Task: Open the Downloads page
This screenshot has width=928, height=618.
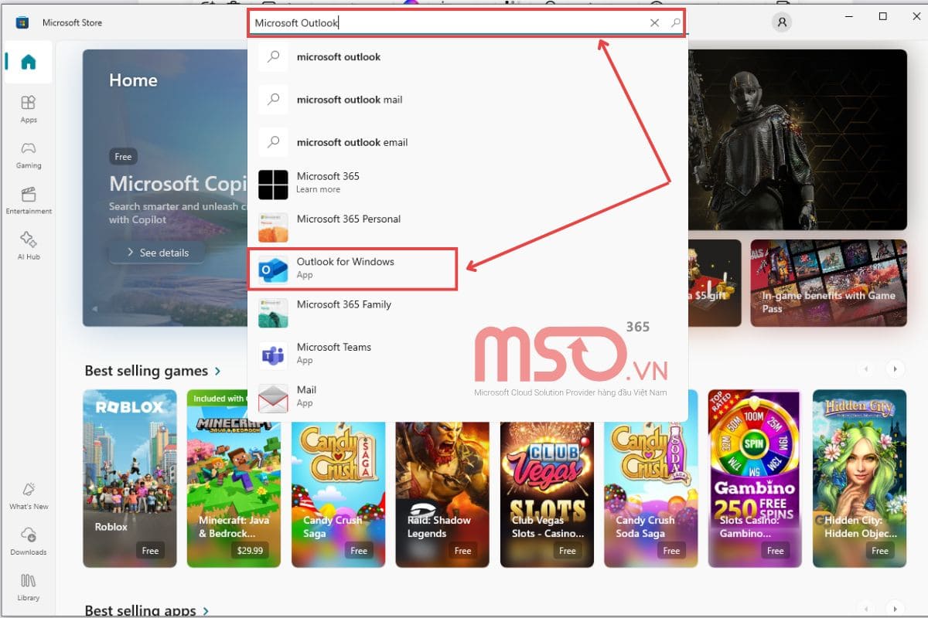Action: 29,541
